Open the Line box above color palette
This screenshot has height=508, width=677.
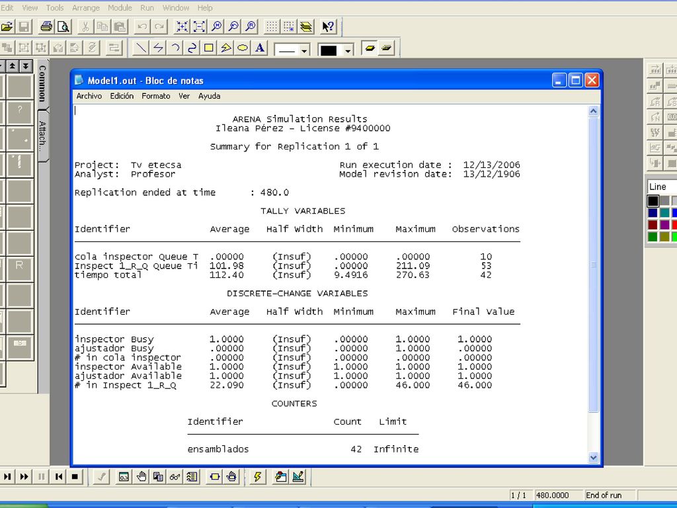(661, 187)
